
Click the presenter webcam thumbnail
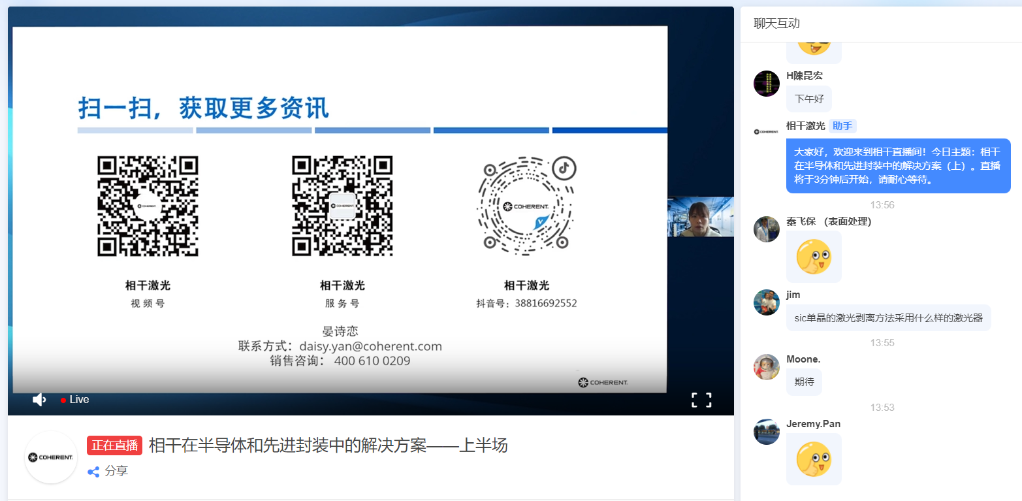701,217
